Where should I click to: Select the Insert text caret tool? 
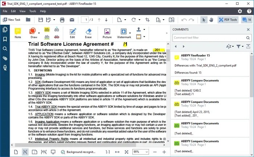point(57,29)
